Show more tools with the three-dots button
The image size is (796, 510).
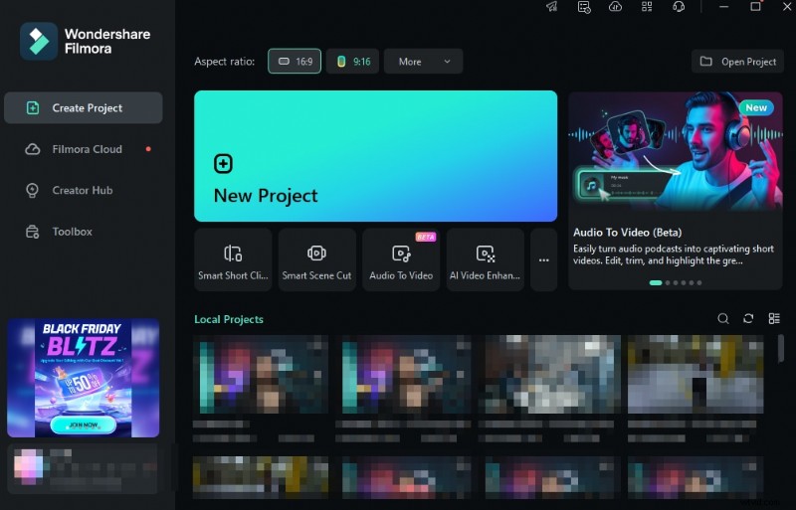[x=543, y=259]
